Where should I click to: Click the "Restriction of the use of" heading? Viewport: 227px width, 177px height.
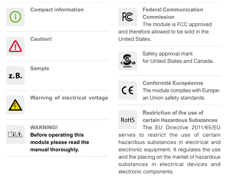coord(173,113)
